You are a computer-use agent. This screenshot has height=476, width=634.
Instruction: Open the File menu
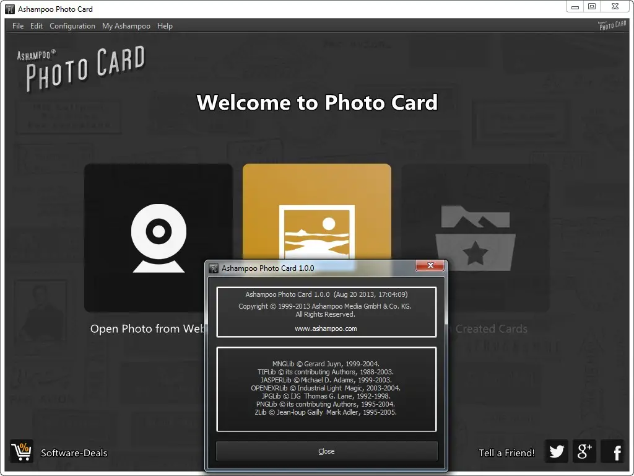tap(18, 26)
